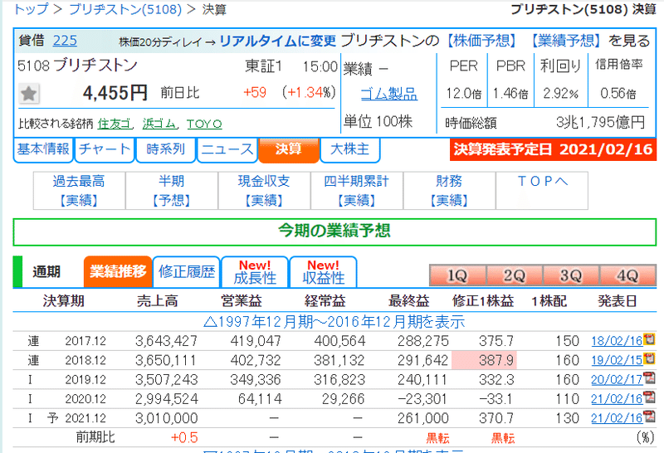Jump to 現金収支【実績】 section

[264, 191]
